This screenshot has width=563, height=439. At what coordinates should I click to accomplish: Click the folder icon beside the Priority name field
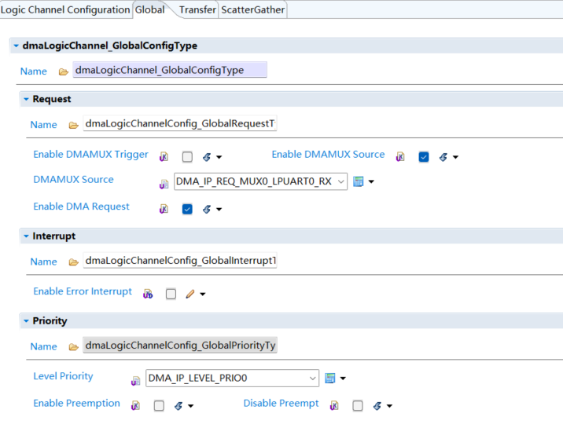click(74, 346)
